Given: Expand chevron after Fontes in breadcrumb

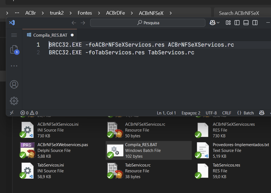Looking at the screenshot, I should 99,13.
